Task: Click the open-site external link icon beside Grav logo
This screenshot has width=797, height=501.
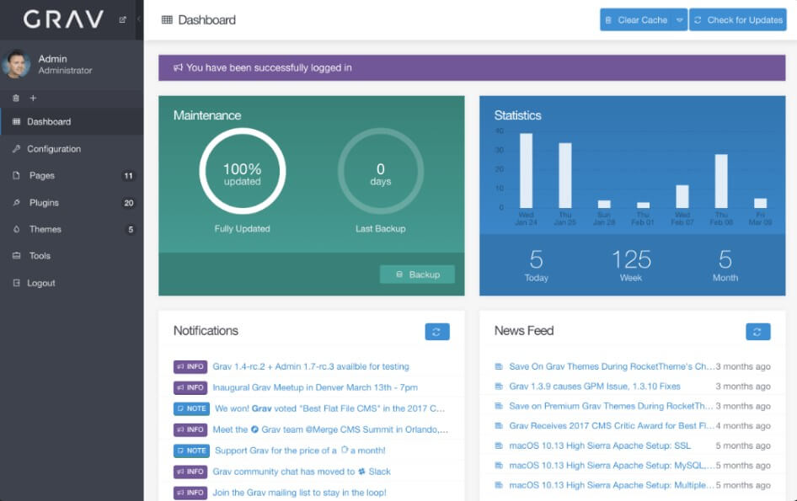Action: click(123, 19)
